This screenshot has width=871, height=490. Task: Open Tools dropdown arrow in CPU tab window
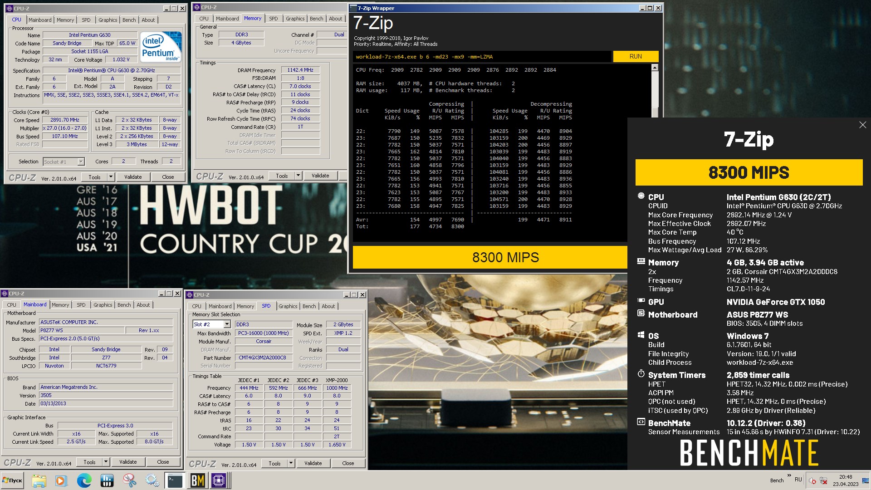point(111,177)
